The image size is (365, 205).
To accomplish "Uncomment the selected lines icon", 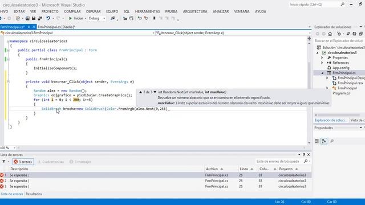I will tap(146, 18).
